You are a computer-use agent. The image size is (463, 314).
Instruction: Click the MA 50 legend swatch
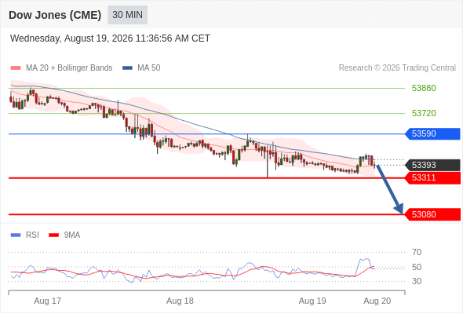(127, 68)
